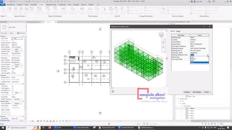Click Edit button for Visibility/Graphics Overrides
The image size is (232, 130).
pyautogui.click(x=17, y=49)
